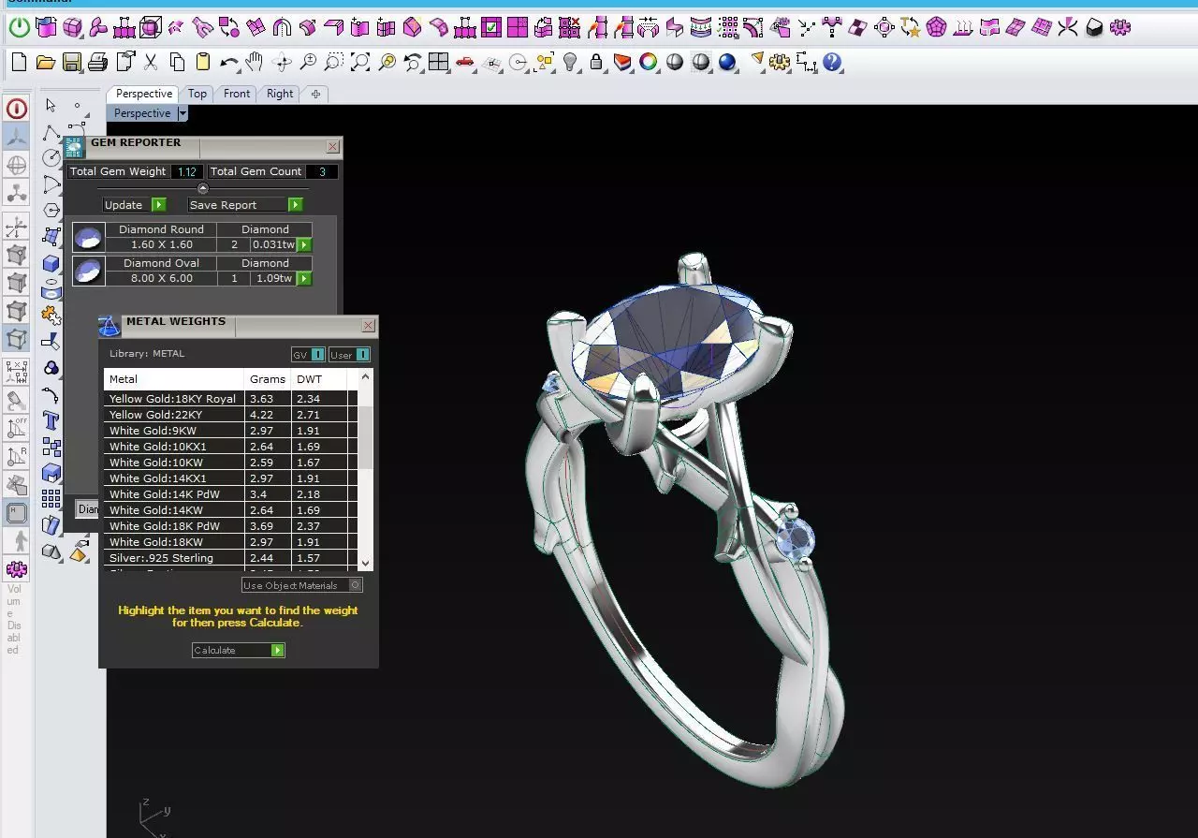
Task: Select the blue sphere rendered-display icon
Action: (727, 63)
